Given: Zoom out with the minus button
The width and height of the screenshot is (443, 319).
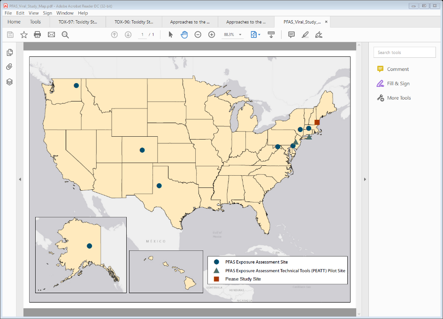Looking at the screenshot, I should [x=198, y=35].
